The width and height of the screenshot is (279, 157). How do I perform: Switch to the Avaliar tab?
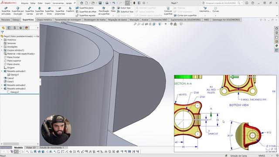point(145,20)
